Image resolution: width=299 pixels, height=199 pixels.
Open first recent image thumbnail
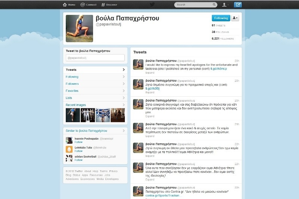[73, 115]
